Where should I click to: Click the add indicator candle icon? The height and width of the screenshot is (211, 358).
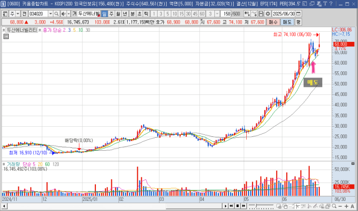pos(247,14)
